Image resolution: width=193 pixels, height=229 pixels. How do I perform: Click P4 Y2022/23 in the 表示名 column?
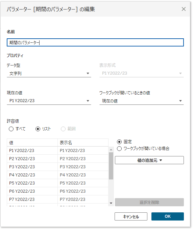tap(83, 175)
